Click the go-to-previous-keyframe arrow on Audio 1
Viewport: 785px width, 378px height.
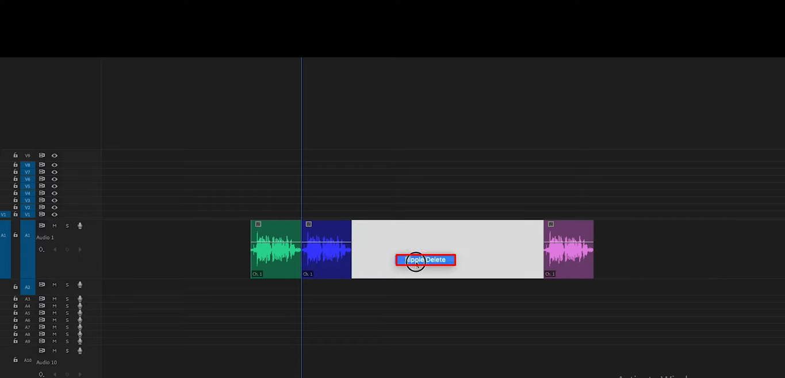point(55,249)
